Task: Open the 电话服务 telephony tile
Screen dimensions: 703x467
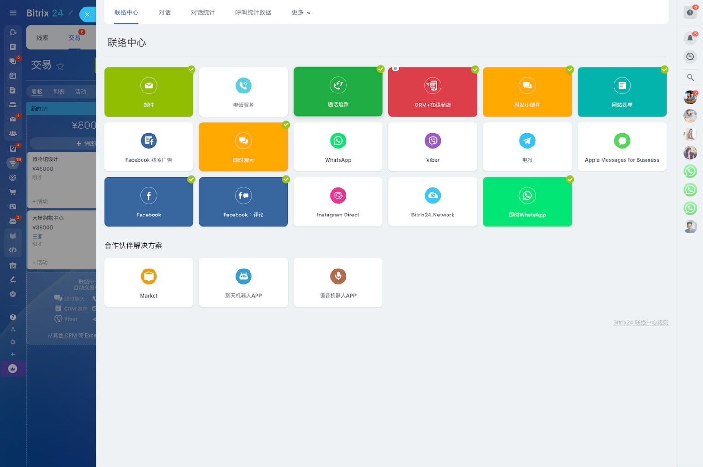Action: (243, 92)
